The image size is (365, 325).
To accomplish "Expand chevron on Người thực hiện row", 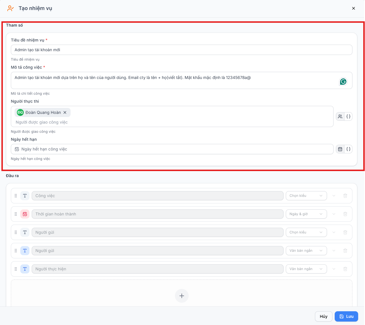I will pos(334,269).
